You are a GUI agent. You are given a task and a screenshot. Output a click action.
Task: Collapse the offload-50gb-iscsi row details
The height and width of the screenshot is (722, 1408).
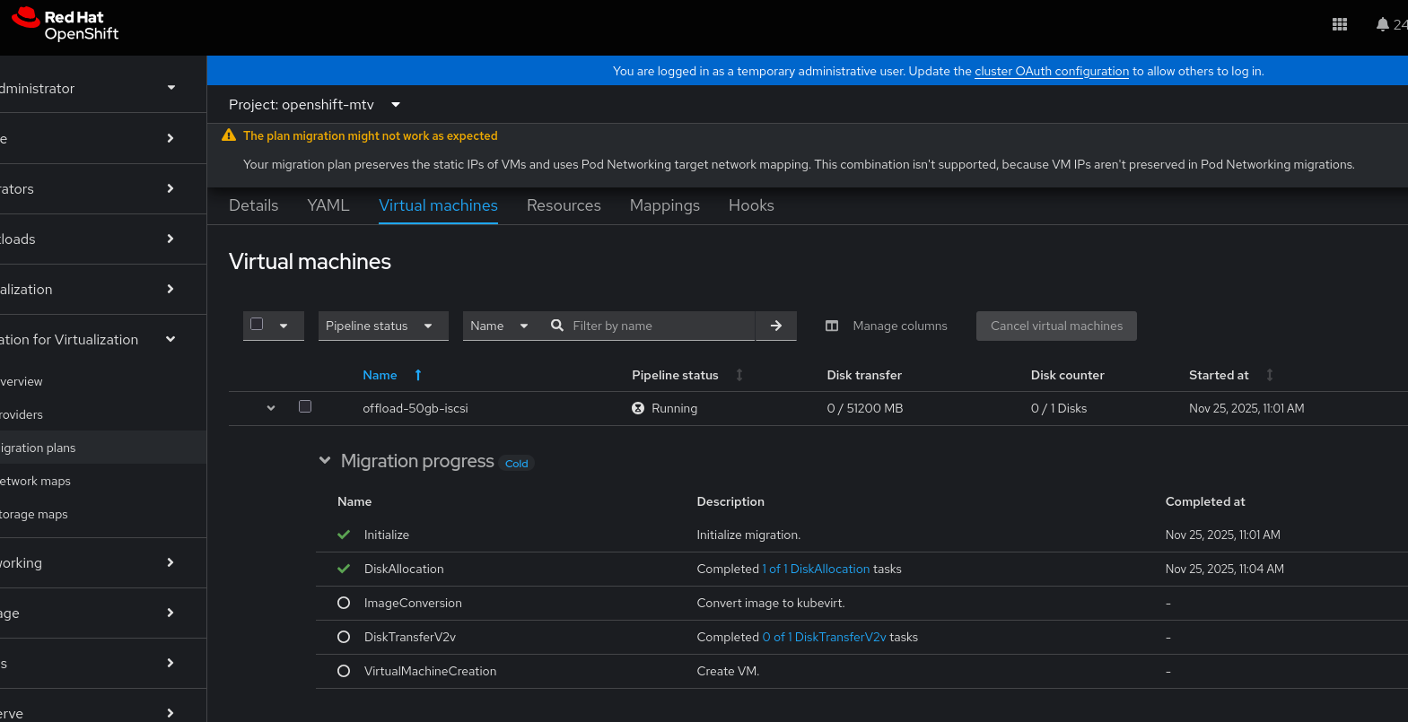tap(271, 408)
